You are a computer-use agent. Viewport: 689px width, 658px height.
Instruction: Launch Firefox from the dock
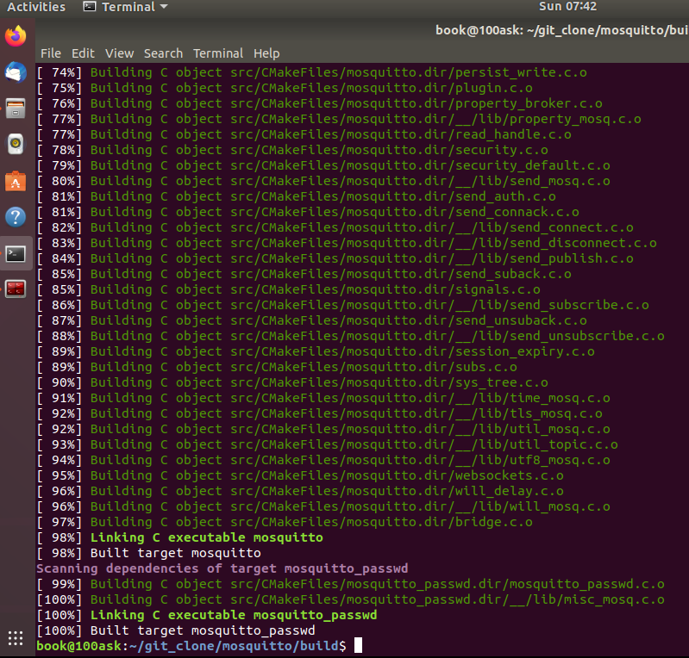point(16,36)
